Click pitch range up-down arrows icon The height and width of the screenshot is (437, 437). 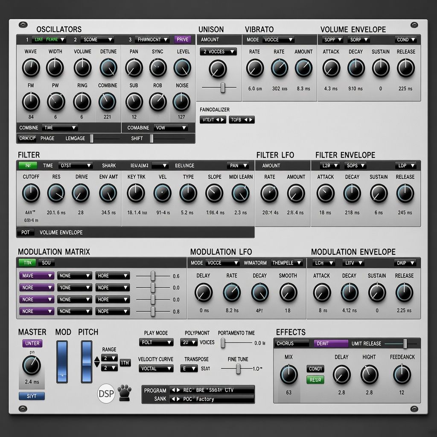point(97,361)
